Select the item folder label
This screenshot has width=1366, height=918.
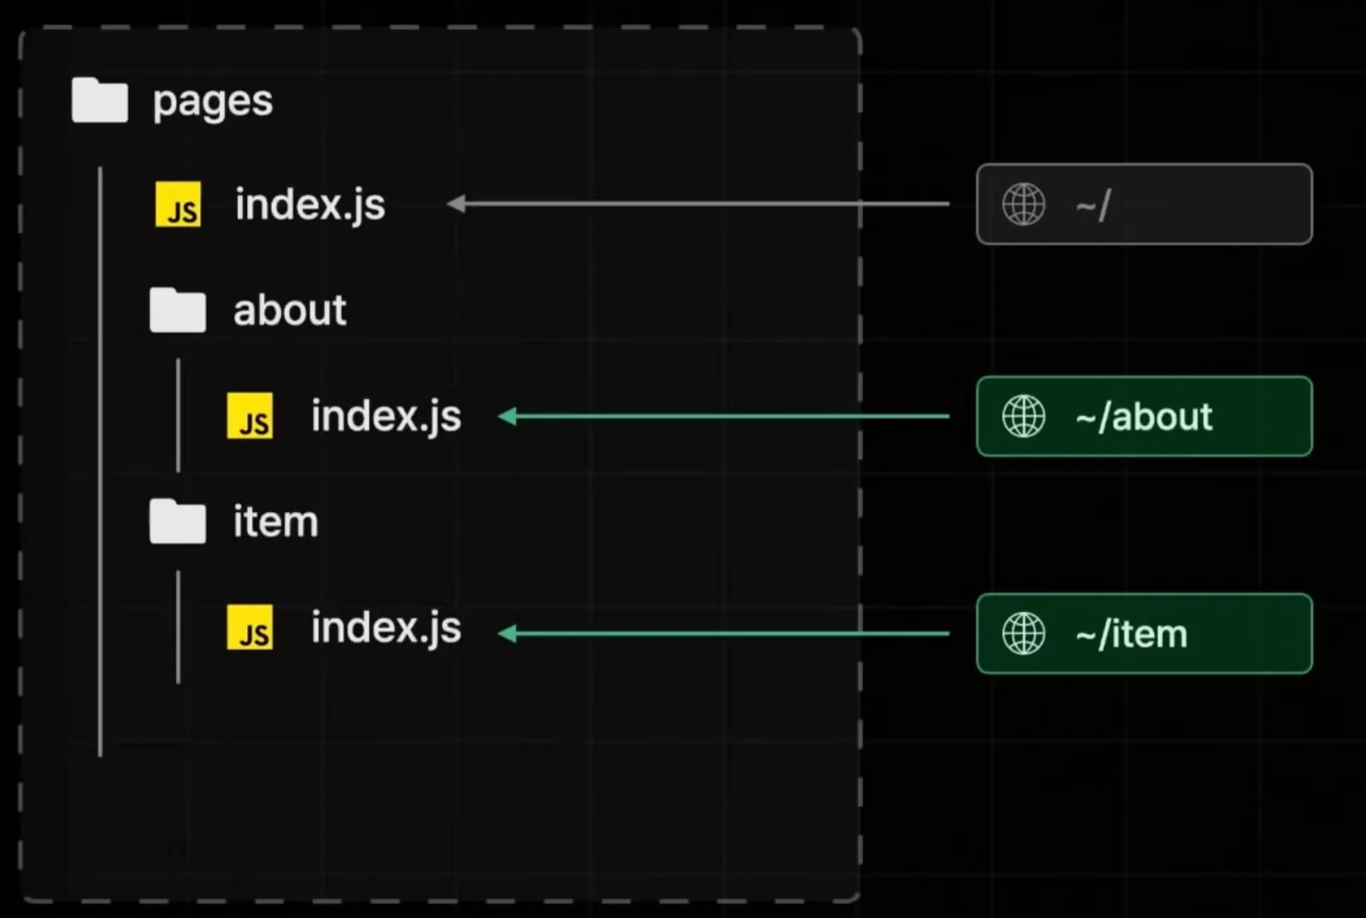275,521
